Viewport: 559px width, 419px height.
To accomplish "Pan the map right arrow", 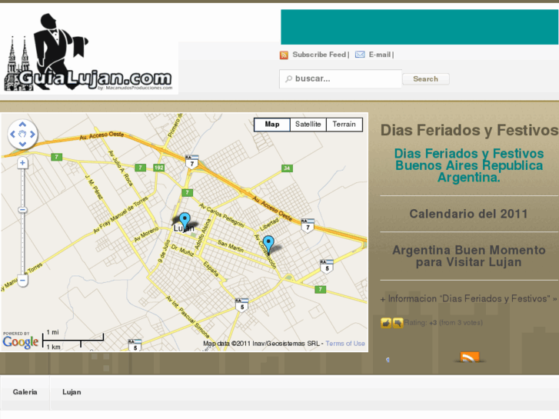I will 32,134.
